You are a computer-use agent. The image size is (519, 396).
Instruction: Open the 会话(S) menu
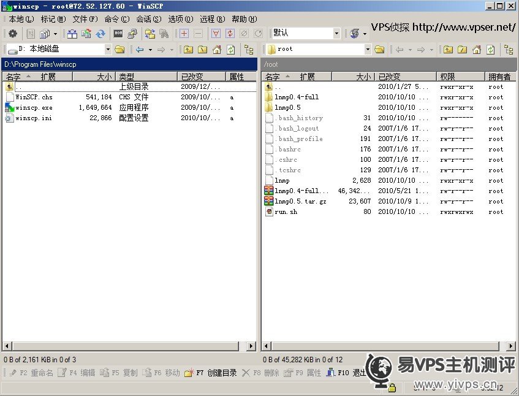click(x=148, y=19)
